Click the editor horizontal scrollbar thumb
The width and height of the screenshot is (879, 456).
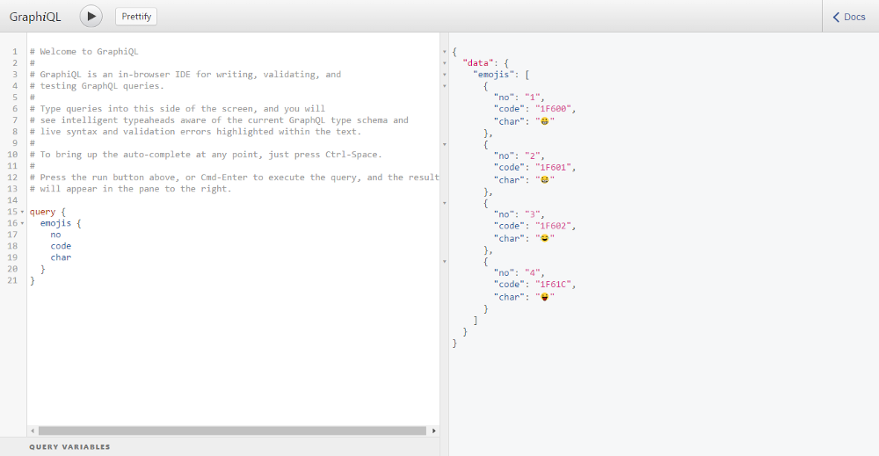232,431
